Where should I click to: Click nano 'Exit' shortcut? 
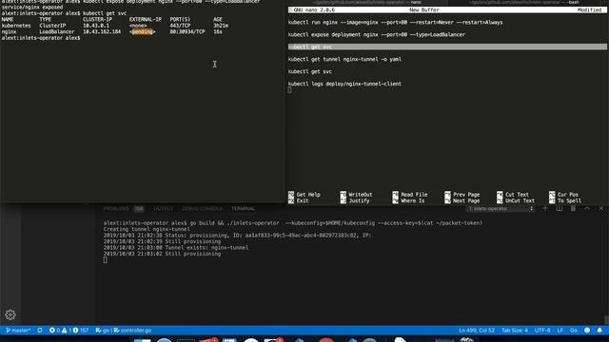pos(298,200)
